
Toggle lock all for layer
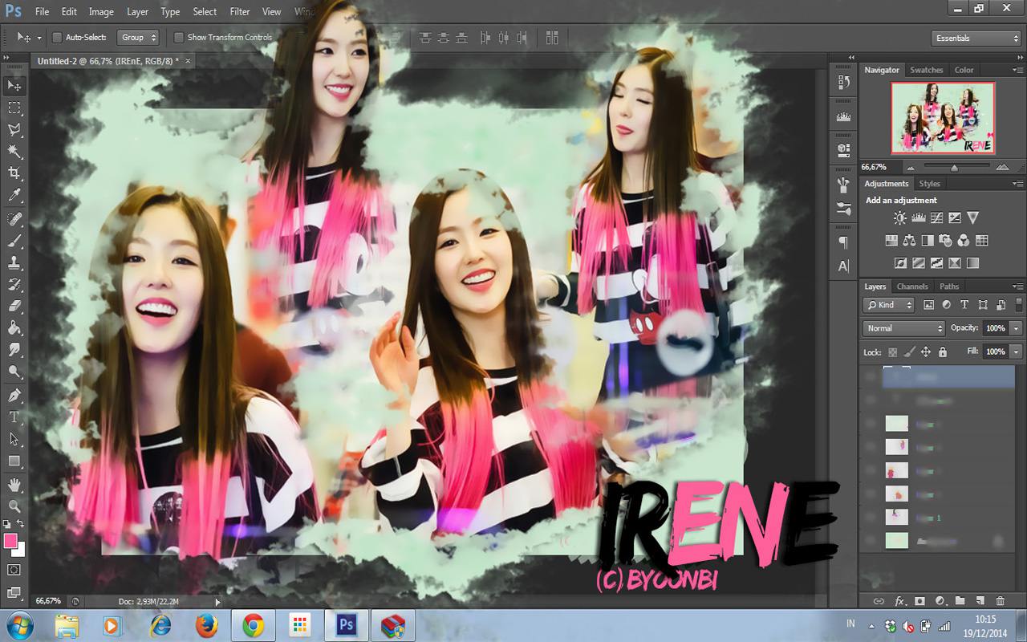(x=942, y=351)
